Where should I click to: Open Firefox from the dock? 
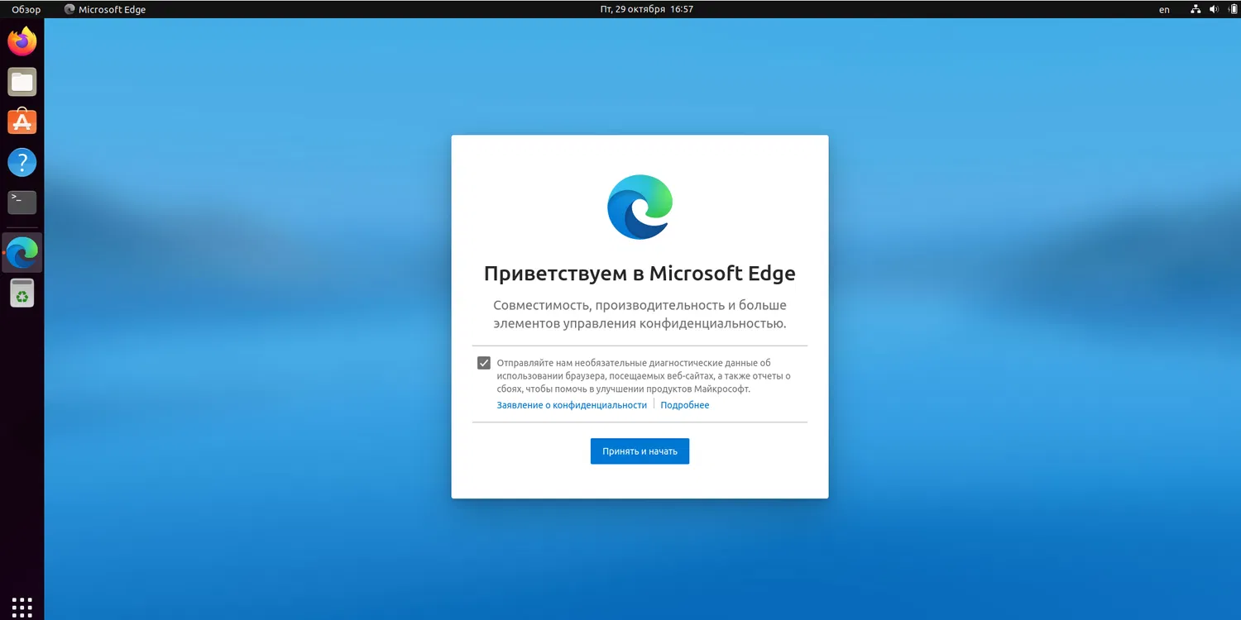[x=22, y=41]
